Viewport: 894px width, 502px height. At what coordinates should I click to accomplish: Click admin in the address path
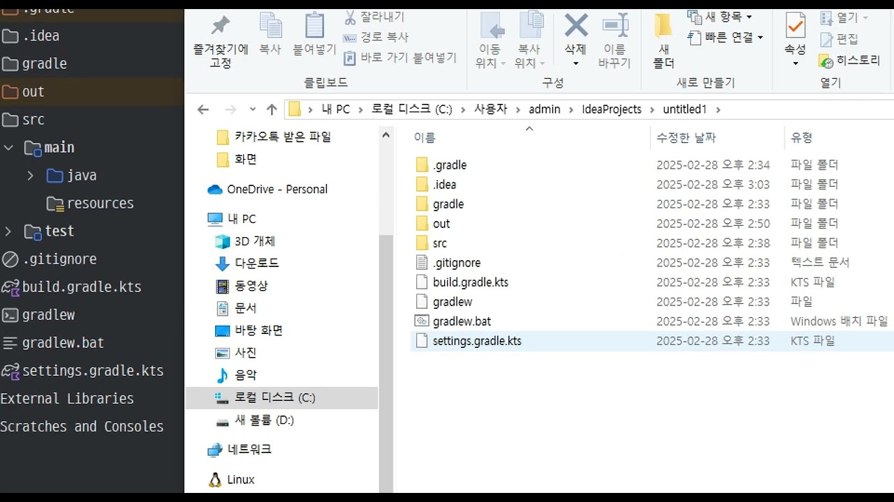[544, 109]
